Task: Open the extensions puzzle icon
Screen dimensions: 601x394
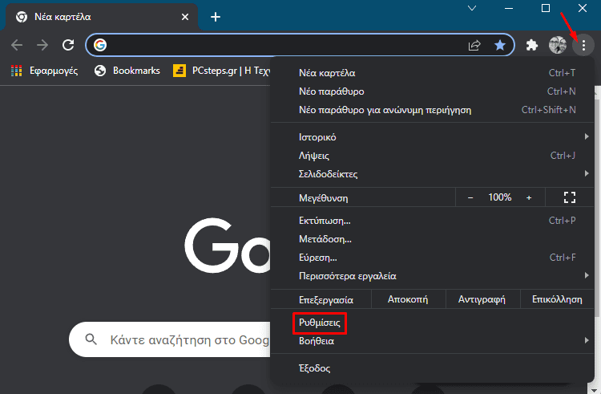Action: pos(531,45)
